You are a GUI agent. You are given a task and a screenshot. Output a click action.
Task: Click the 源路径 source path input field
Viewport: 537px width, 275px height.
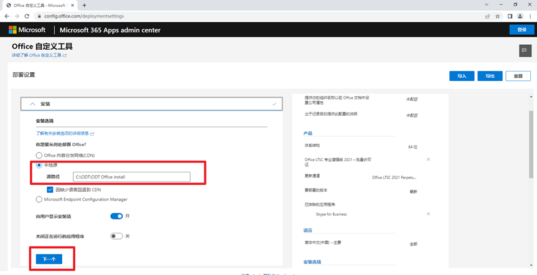pyautogui.click(x=131, y=177)
